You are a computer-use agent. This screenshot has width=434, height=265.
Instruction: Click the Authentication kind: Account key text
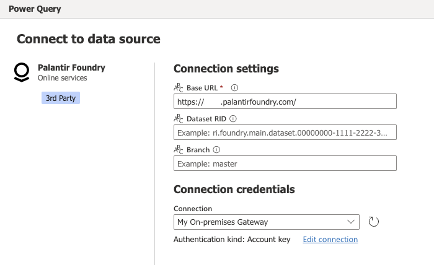click(232, 240)
